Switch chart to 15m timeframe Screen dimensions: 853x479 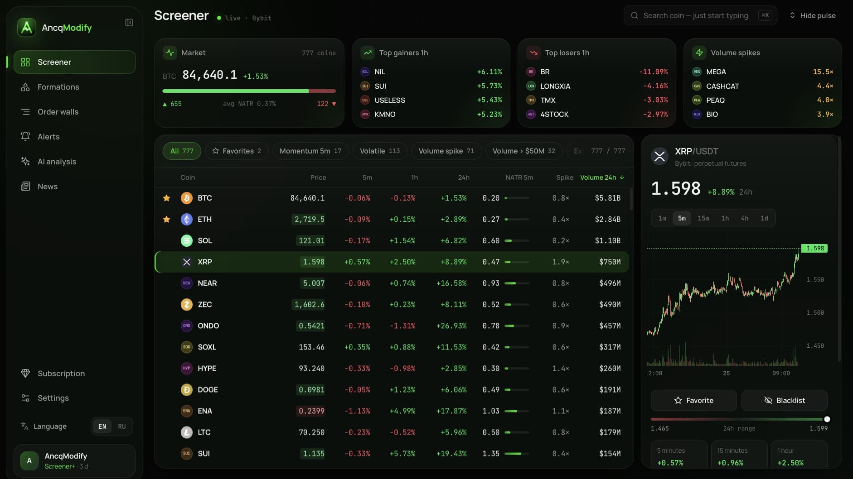coord(703,218)
